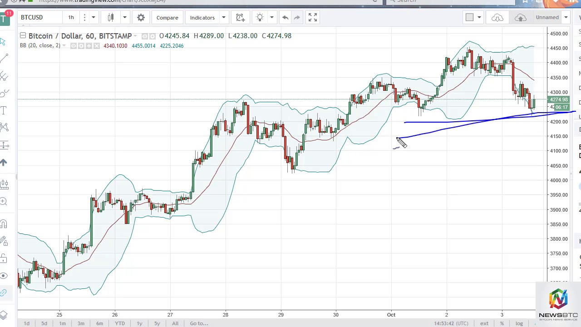Select the 3m date range
Image resolution: width=581 pixels, height=327 pixels.
coord(81,323)
